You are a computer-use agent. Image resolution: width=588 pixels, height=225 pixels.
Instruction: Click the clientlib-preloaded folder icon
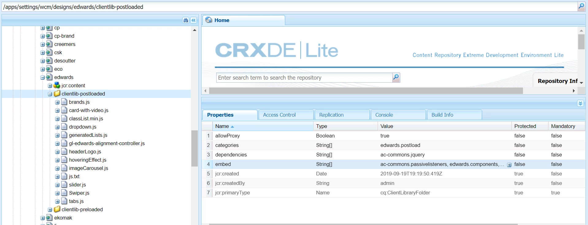pyautogui.click(x=57, y=209)
